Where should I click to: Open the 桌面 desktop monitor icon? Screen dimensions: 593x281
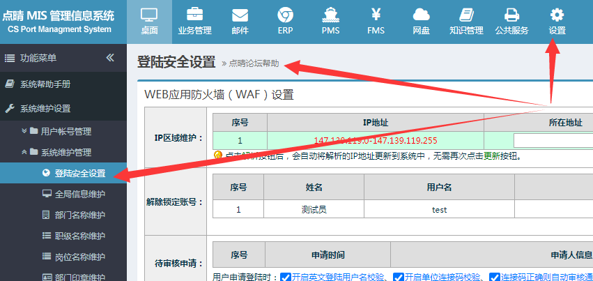point(149,15)
